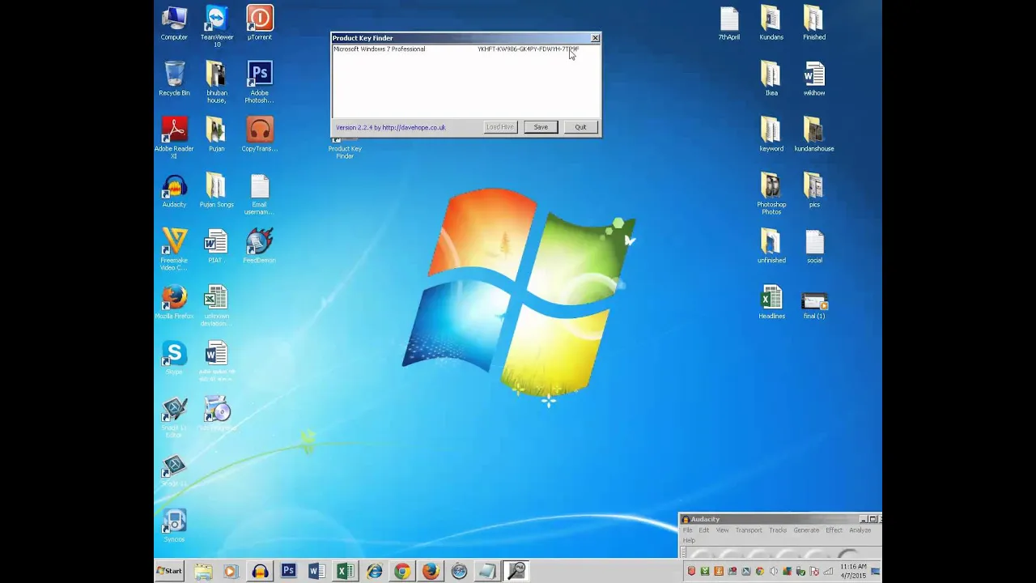
Task: Select the PIAT Word document
Action: coord(216,247)
